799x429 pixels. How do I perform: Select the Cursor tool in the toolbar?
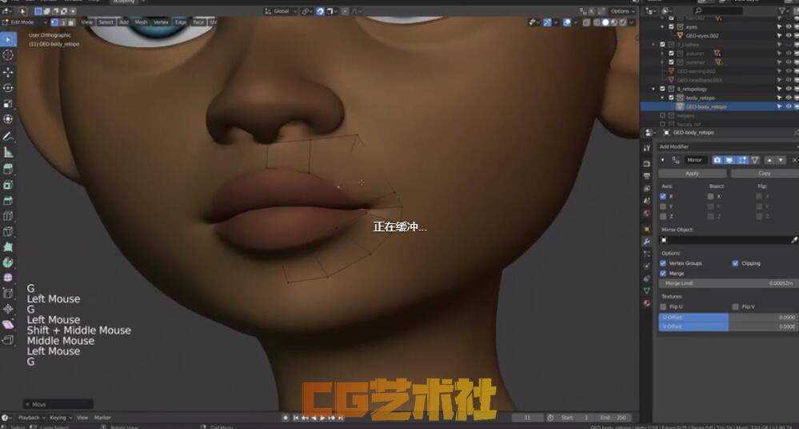tap(8, 55)
